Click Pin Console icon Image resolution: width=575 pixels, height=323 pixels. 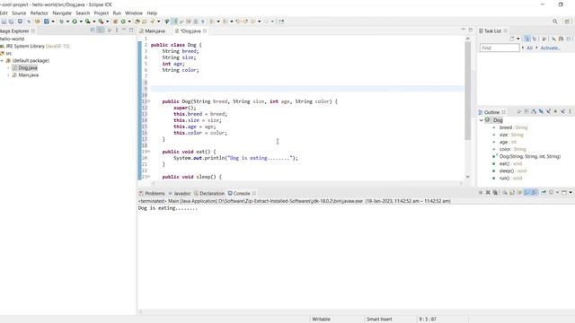pos(544,192)
